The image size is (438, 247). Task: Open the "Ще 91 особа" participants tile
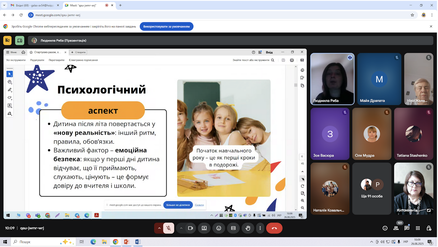coord(372,189)
